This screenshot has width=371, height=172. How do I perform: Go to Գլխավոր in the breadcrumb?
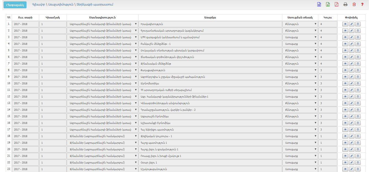(37, 5)
